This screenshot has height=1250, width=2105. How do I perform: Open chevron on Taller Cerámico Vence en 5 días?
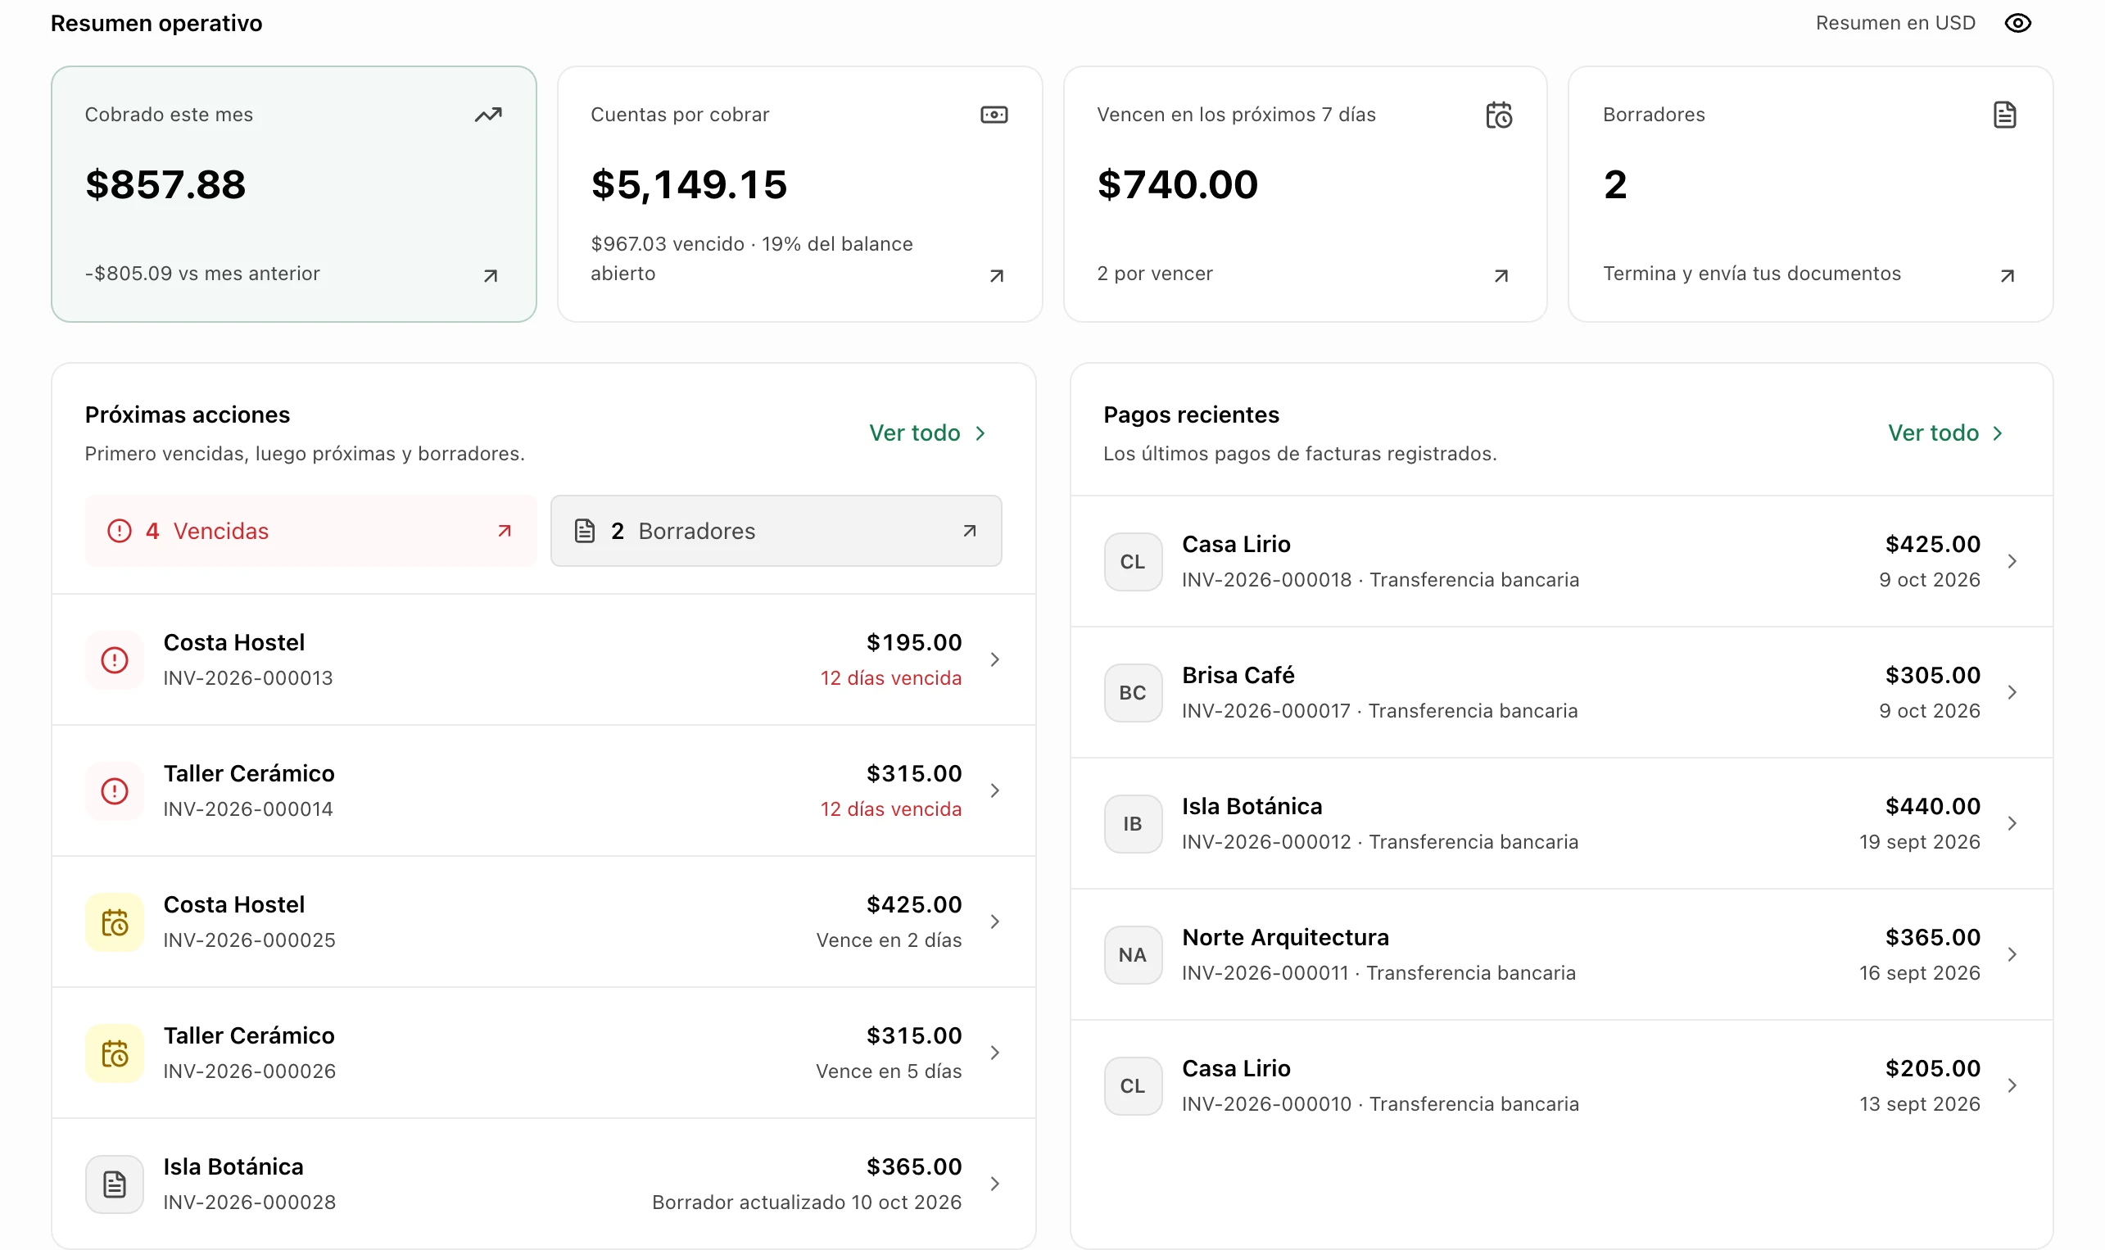(995, 1053)
